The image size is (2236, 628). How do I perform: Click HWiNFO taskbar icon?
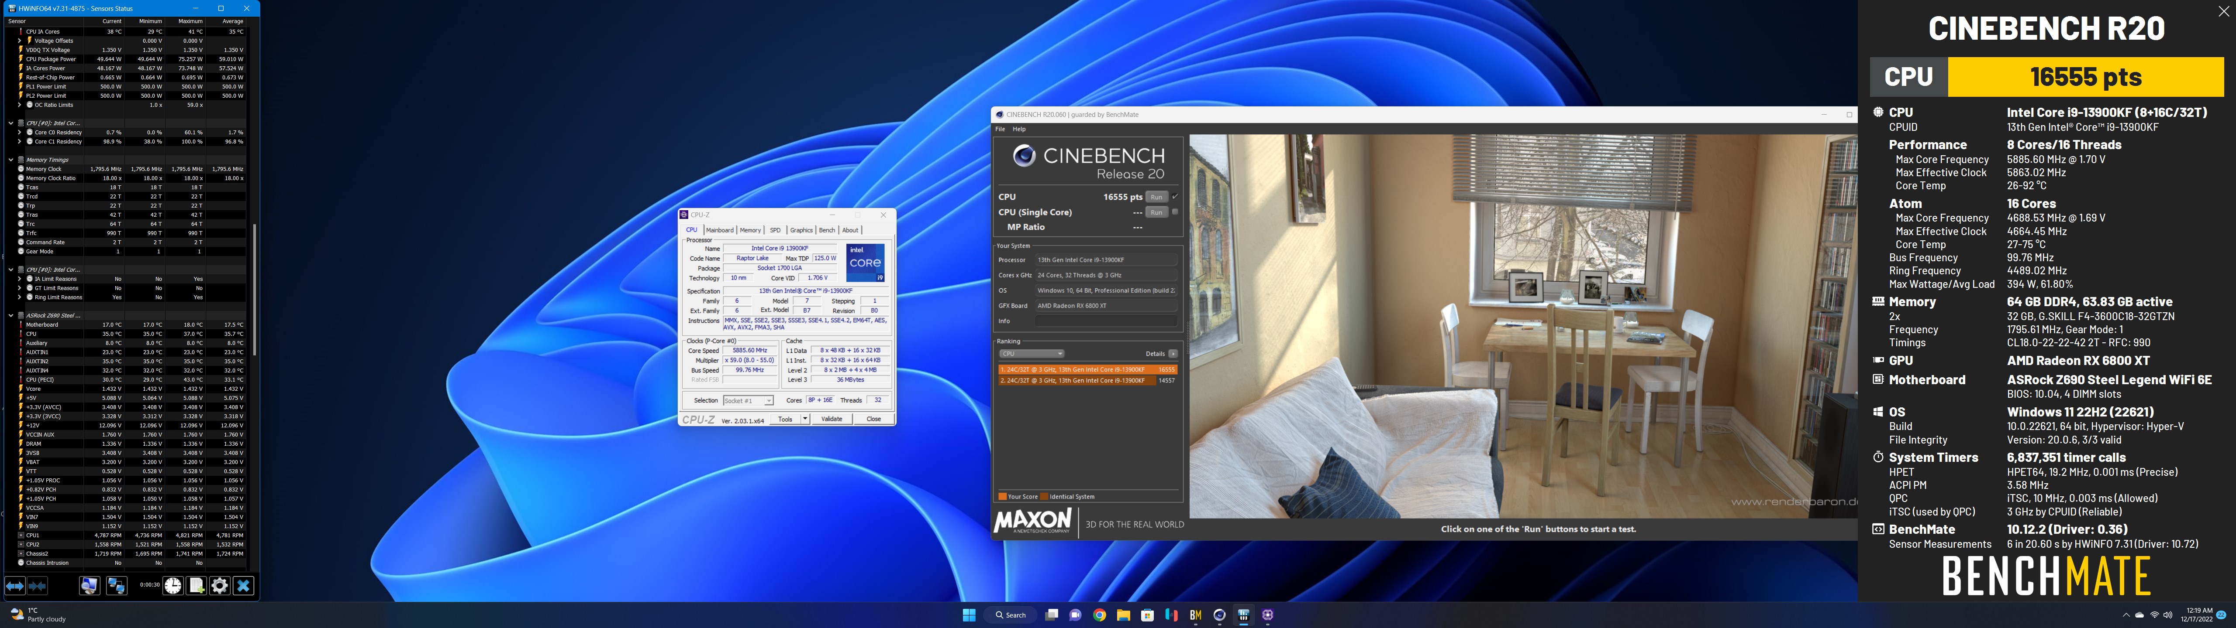pyautogui.click(x=1244, y=615)
